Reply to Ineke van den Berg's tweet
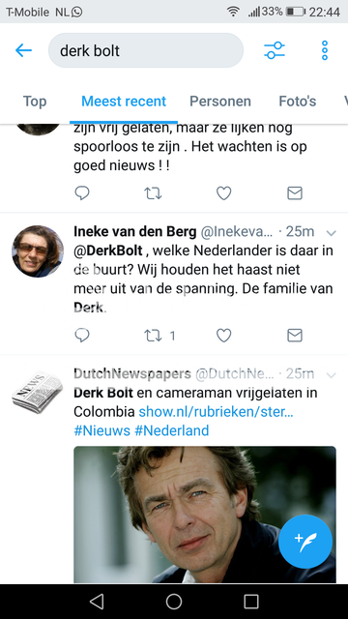 pyautogui.click(x=82, y=336)
